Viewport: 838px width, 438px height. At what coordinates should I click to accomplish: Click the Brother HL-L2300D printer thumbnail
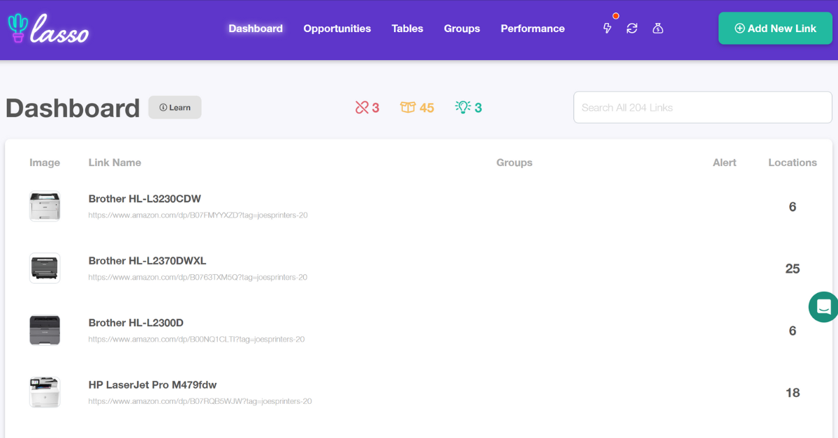pyautogui.click(x=45, y=331)
